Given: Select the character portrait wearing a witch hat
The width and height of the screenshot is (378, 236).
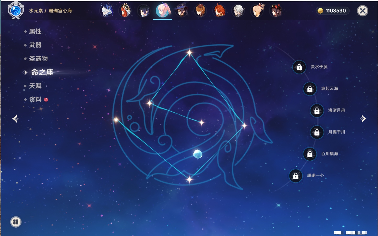Looking at the screenshot, I should point(181,10).
